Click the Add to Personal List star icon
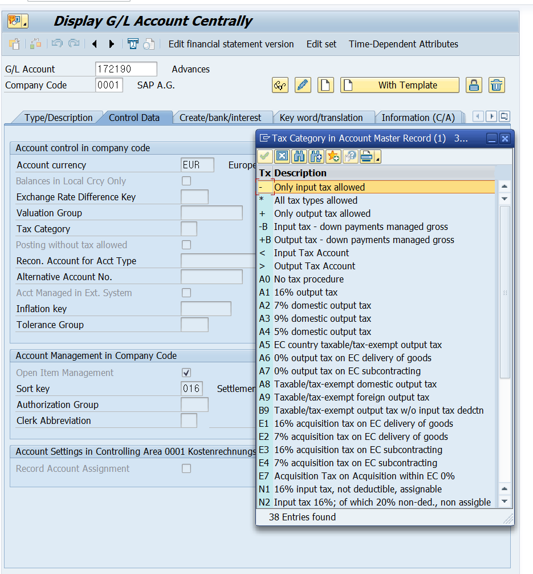 [x=333, y=157]
